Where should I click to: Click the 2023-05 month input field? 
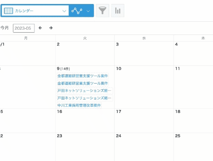coord(24,28)
